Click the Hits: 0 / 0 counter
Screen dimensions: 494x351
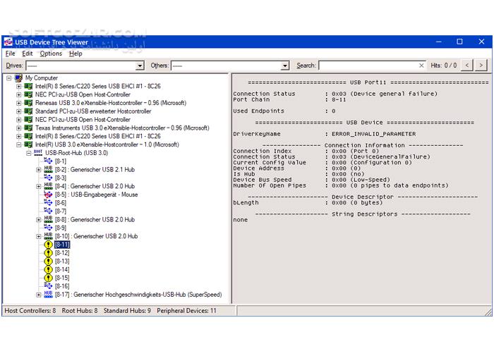click(x=444, y=66)
